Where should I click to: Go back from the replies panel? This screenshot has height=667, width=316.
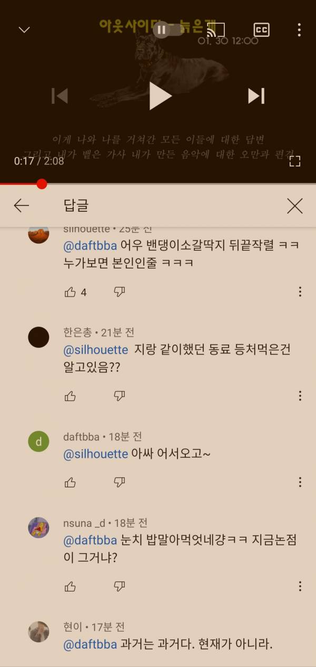22,205
